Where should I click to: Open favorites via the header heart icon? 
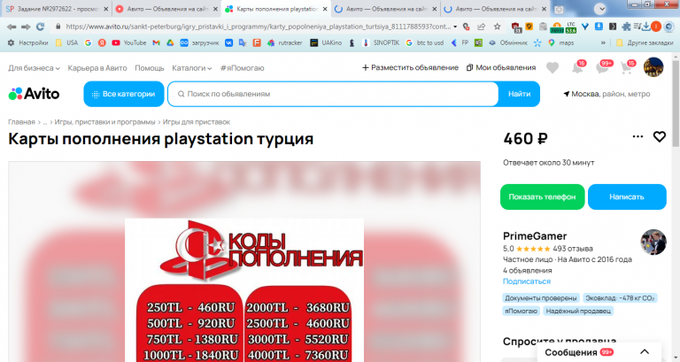[552, 67]
